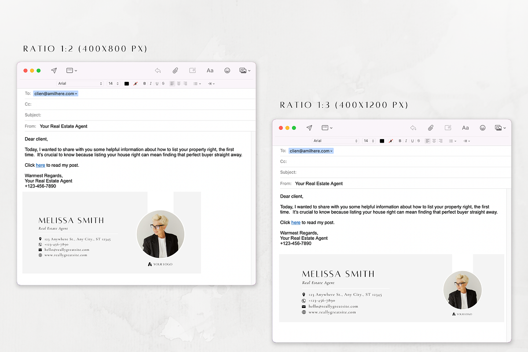Open Arial font dropdown in 1:3 window
Viewport: 528px width, 352px height.
pos(336,141)
